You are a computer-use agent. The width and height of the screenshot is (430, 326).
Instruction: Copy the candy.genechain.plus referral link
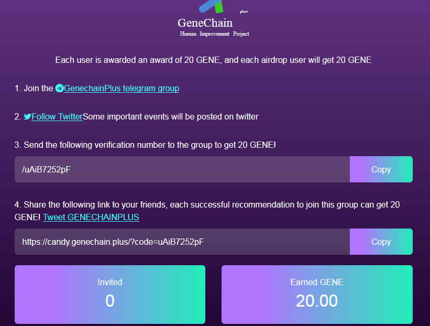pos(381,242)
